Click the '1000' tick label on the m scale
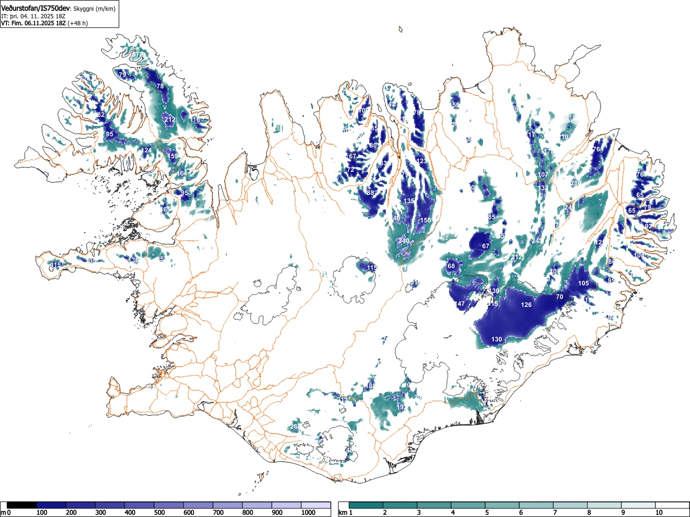 (x=308, y=513)
